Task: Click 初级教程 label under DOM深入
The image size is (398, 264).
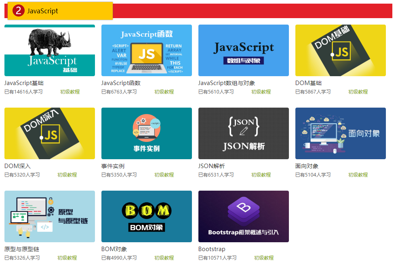Action: tap(67, 175)
